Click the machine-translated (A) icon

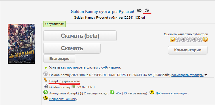[147, 11]
